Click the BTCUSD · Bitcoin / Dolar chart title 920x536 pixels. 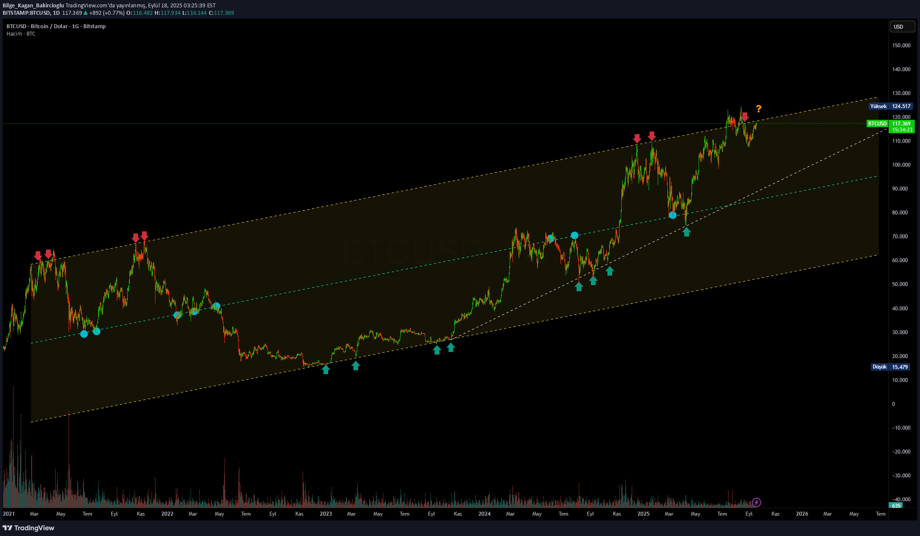56,26
